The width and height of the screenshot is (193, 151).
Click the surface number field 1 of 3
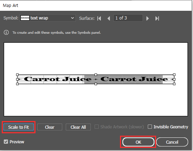[128, 18]
